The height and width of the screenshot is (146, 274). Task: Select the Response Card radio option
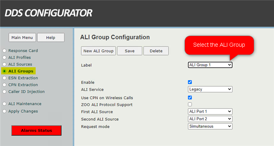pyautogui.click(x=4, y=51)
